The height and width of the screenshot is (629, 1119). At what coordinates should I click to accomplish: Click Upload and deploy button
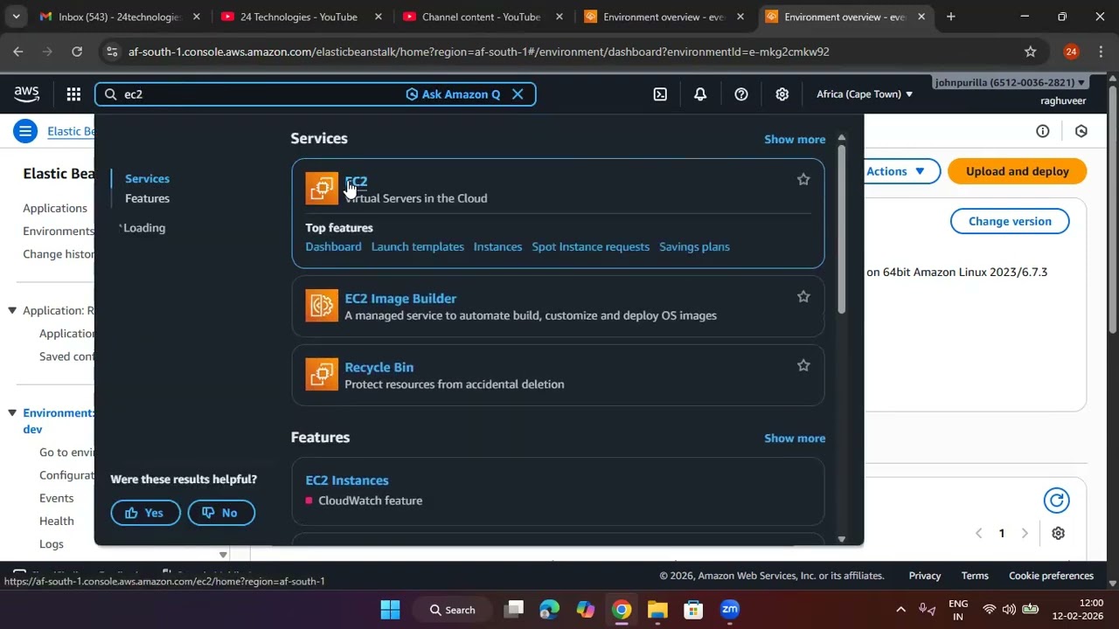pyautogui.click(x=1017, y=171)
